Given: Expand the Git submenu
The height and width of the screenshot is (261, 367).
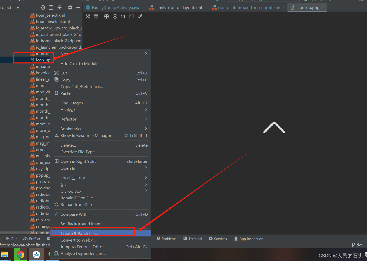Looking at the screenshot, I should click(x=63, y=184).
